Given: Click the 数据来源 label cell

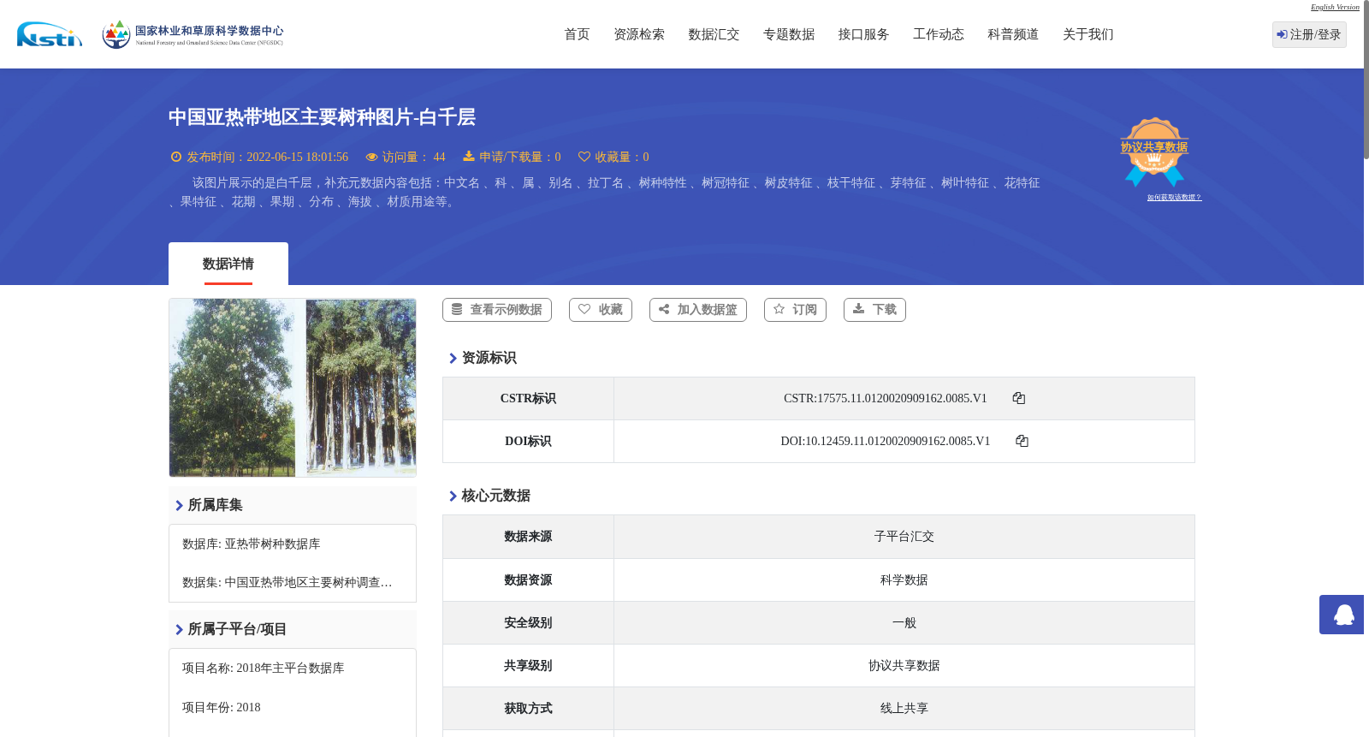Looking at the screenshot, I should [x=528, y=537].
